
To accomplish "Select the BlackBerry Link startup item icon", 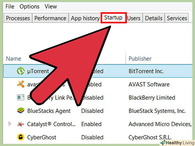I will pyautogui.click(x=21, y=97).
